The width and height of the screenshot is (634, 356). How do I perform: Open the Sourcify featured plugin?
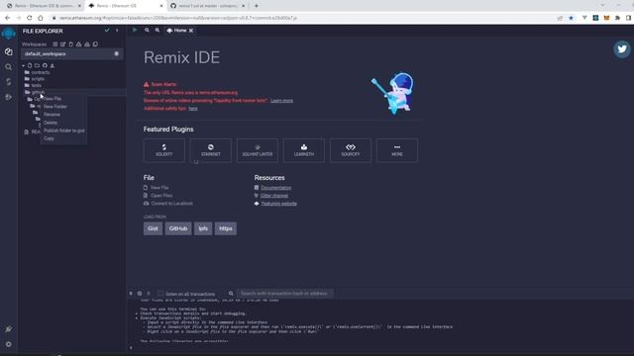351,150
